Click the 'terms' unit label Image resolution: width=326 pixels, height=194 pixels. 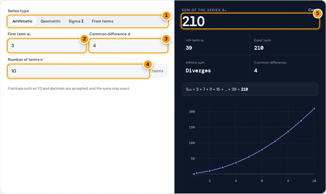point(158,71)
